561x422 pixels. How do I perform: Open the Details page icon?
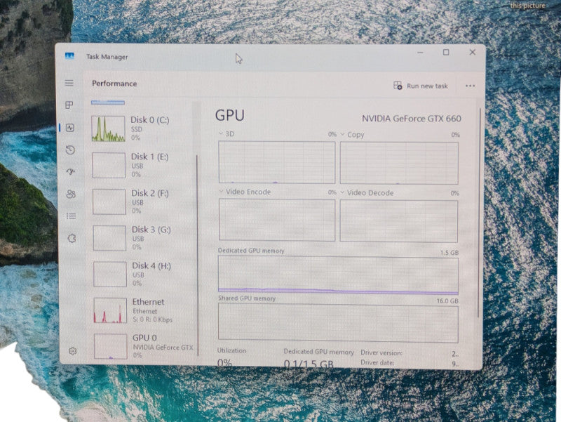[x=72, y=216]
